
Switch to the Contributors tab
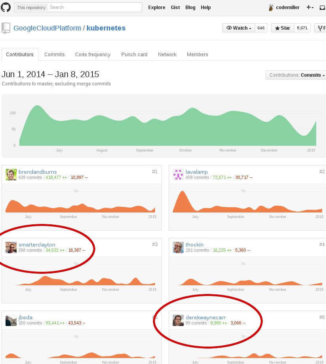click(20, 55)
